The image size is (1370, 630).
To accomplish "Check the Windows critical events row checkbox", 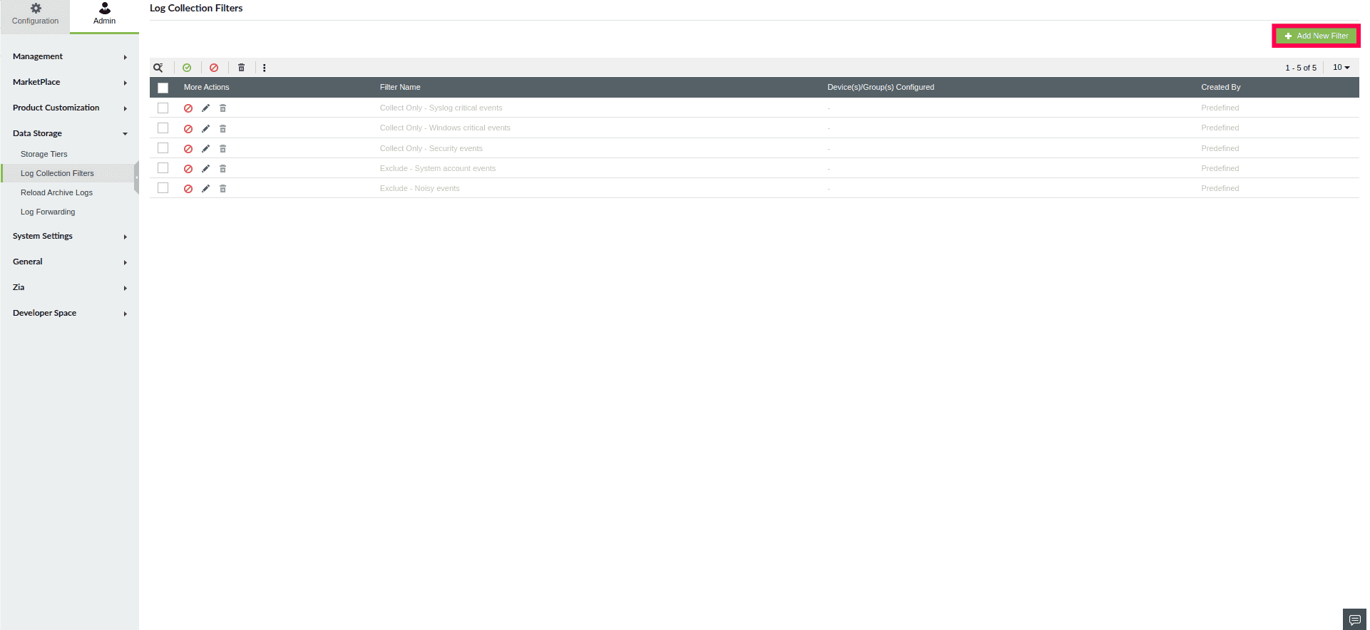I will 163,128.
